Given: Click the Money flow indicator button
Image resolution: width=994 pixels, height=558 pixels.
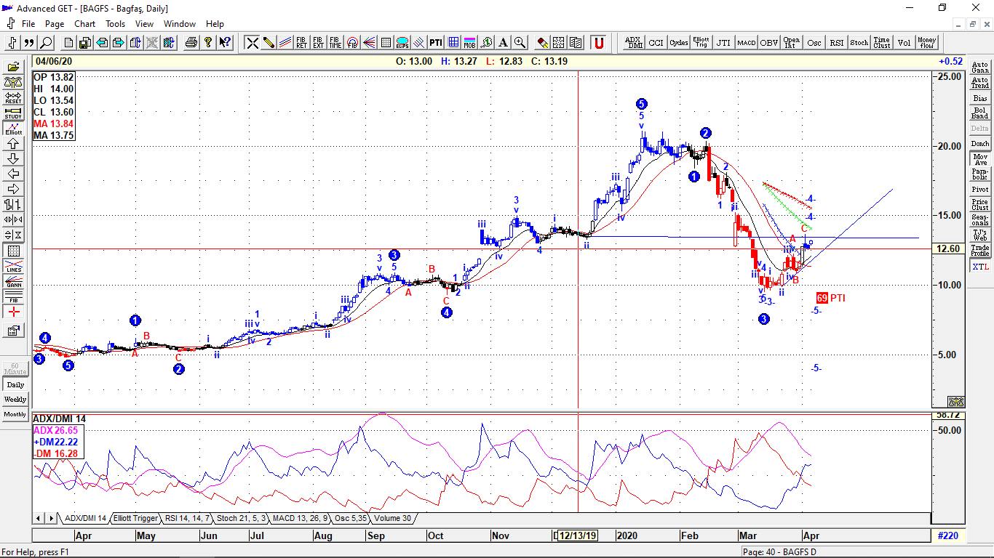Looking at the screenshot, I should point(927,43).
